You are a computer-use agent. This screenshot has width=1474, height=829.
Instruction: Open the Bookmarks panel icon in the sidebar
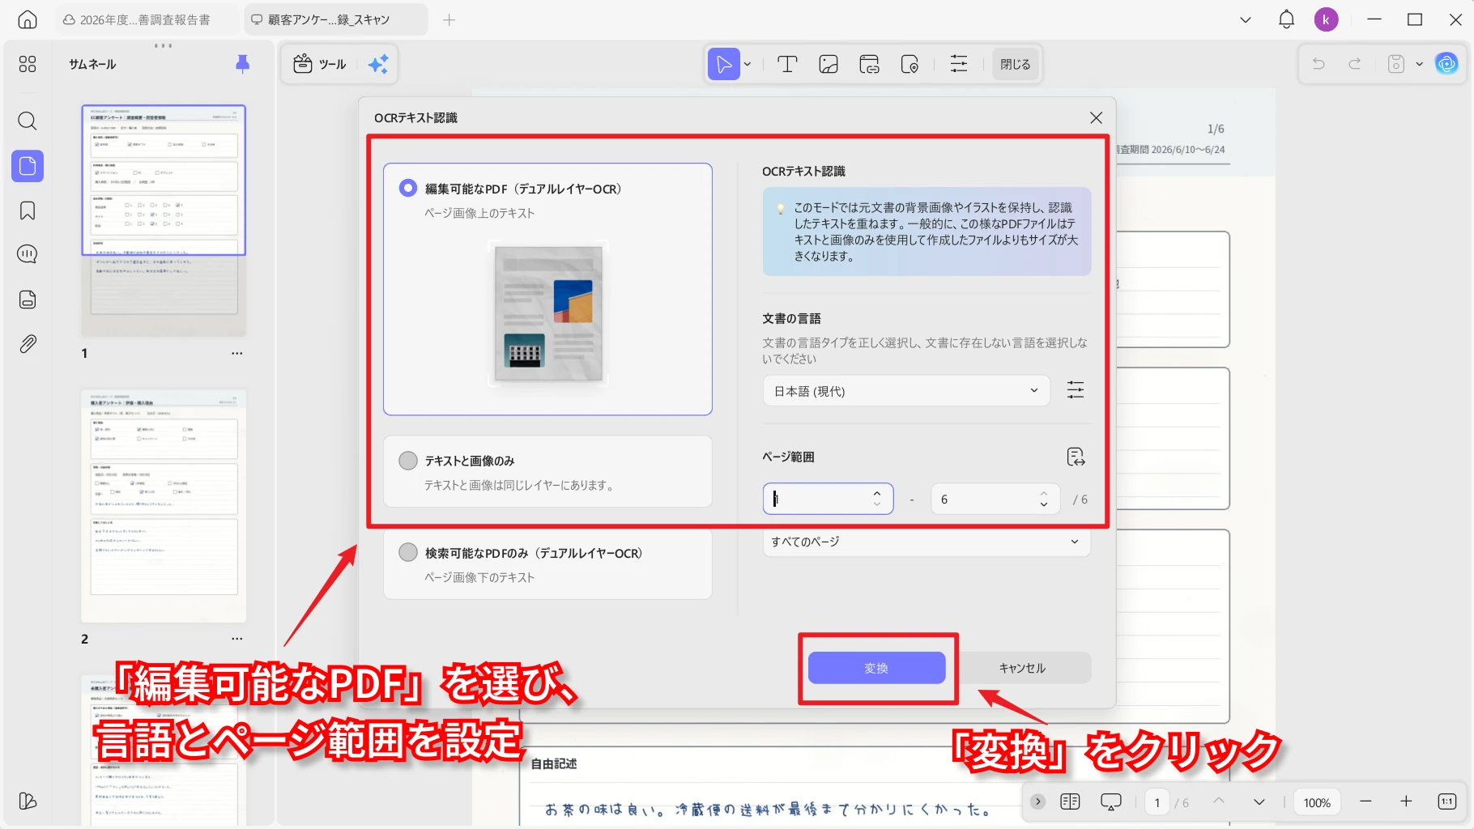coord(28,211)
